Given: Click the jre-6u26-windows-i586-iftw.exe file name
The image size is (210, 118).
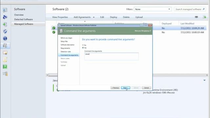Looking at the screenshot, I should click(159, 92).
